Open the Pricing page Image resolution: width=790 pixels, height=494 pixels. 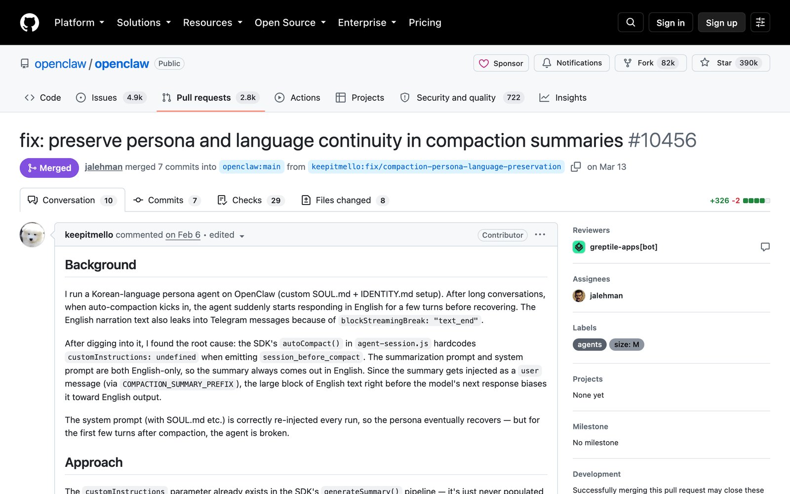[425, 23]
